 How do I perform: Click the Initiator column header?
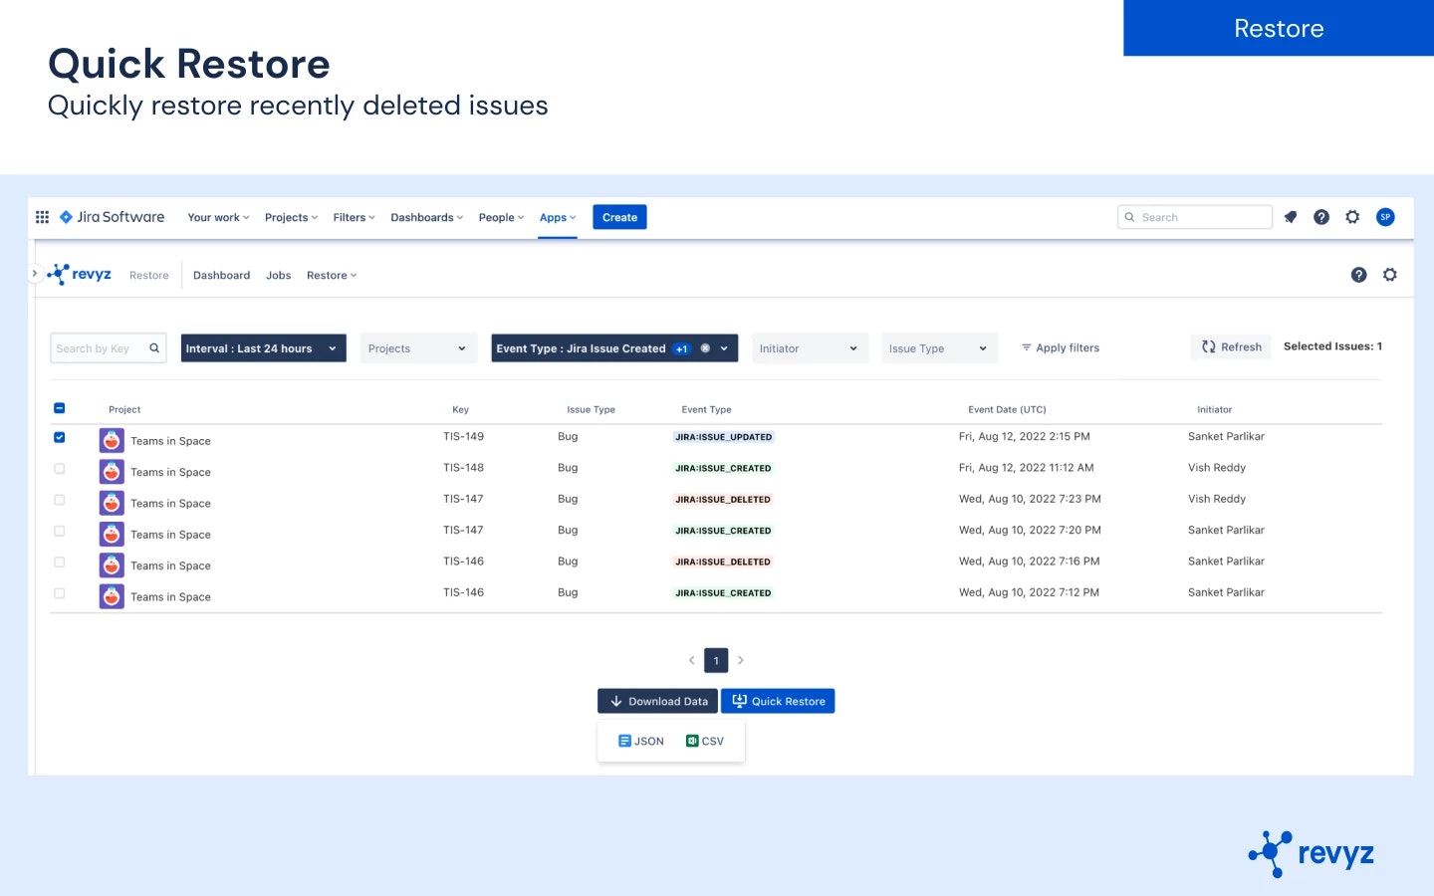(x=1214, y=409)
